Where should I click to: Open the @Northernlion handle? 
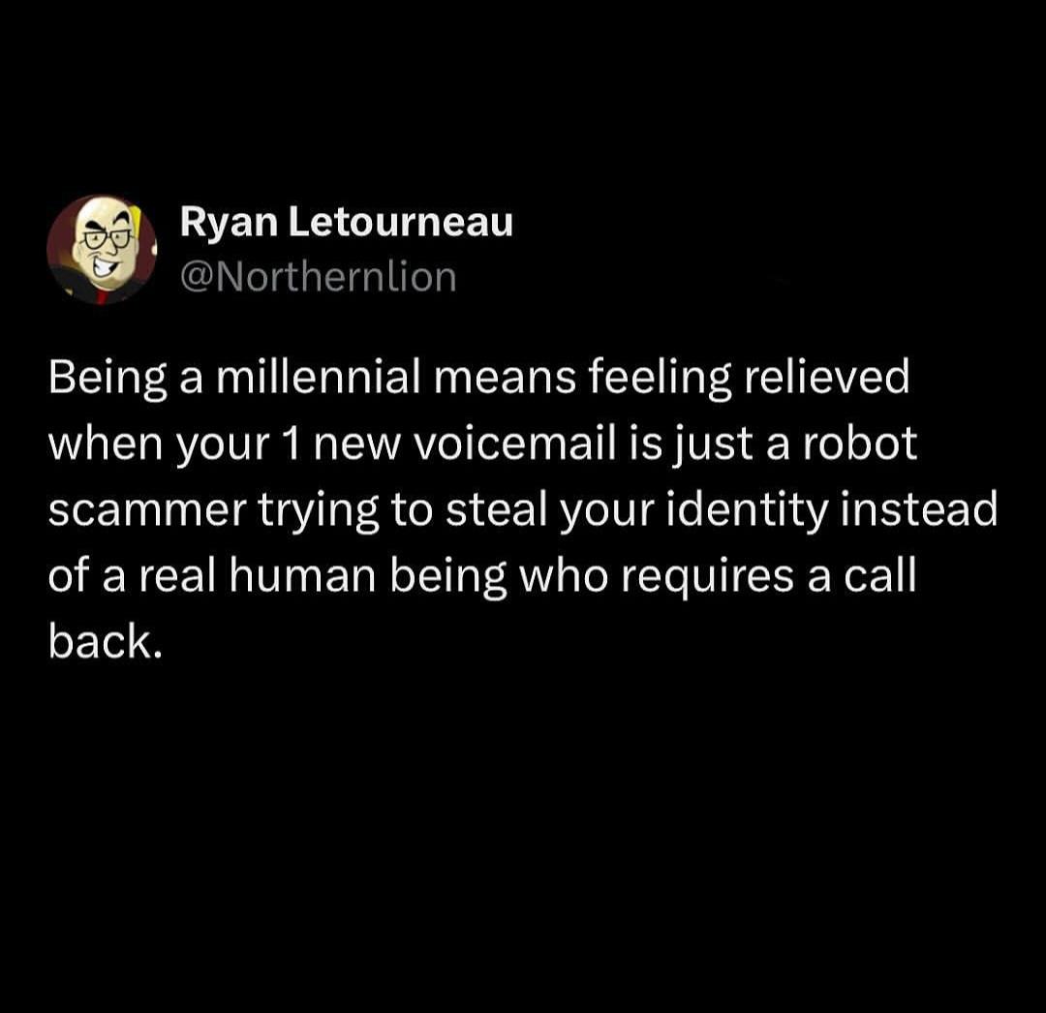pos(319,277)
